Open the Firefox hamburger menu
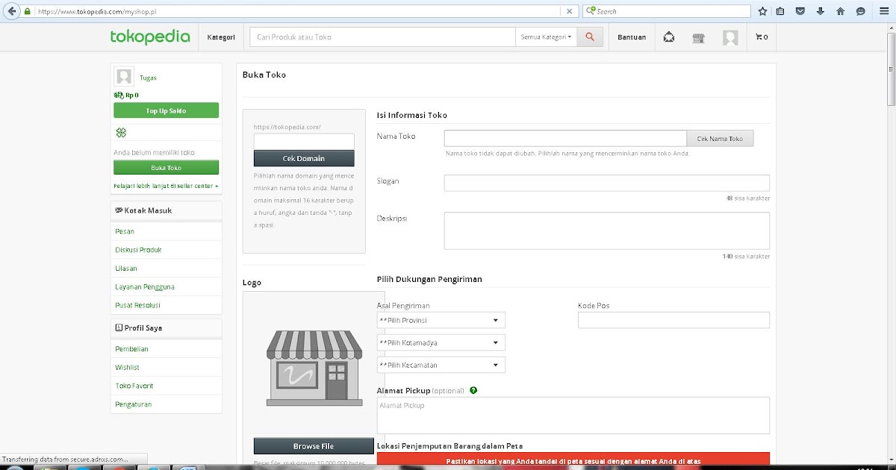 click(x=884, y=11)
